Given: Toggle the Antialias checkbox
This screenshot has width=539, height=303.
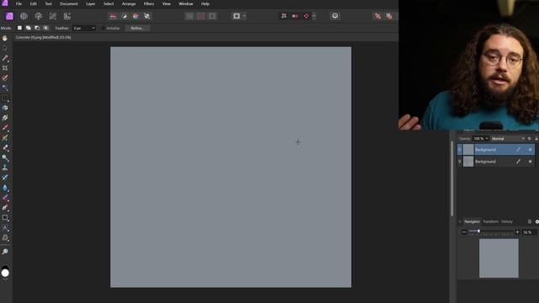Looking at the screenshot, I should (103, 28).
